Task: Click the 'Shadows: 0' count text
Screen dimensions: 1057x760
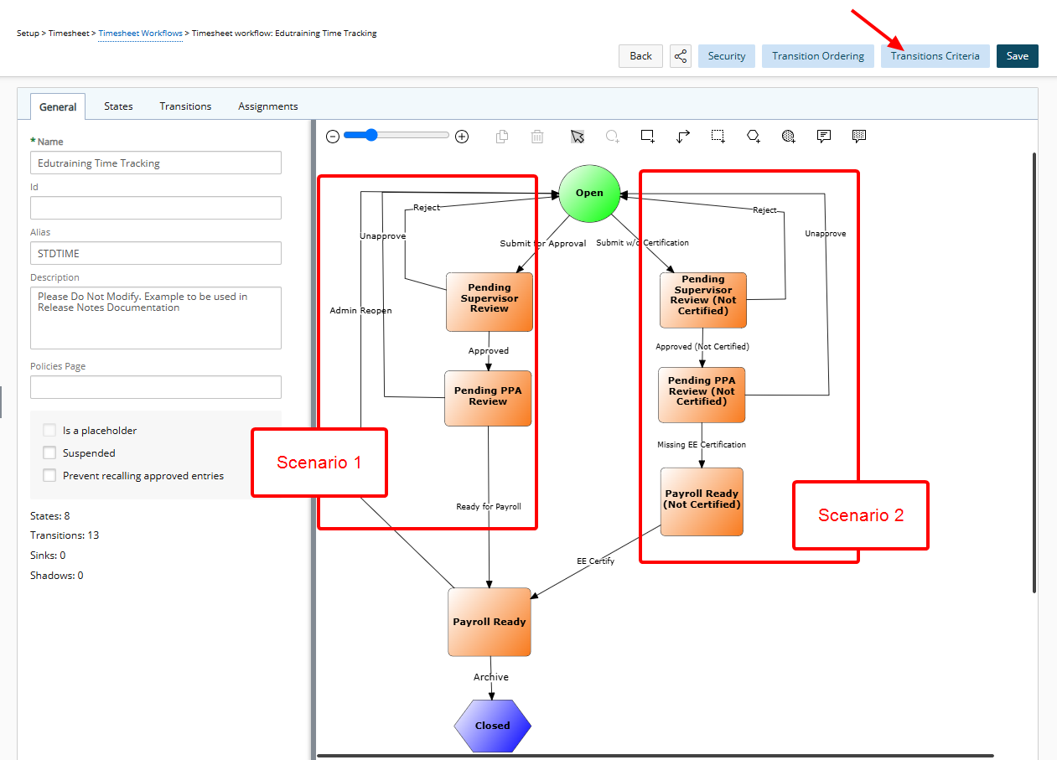Action: tap(57, 576)
